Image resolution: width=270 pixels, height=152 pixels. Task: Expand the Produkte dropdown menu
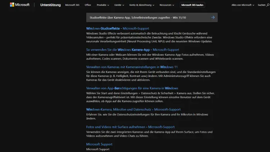click(103, 5)
